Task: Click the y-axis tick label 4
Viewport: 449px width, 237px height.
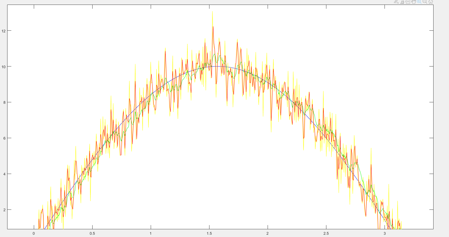Action: coord(4,174)
